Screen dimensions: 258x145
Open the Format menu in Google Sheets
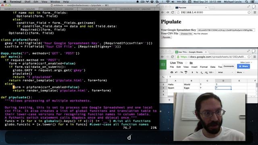pyautogui.click(x=204, y=67)
